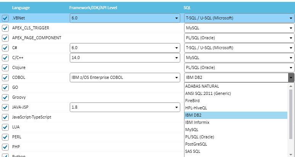Open APEX_CLS_TRIGGER SQL dropdown showing MySQL

(x=239, y=28)
